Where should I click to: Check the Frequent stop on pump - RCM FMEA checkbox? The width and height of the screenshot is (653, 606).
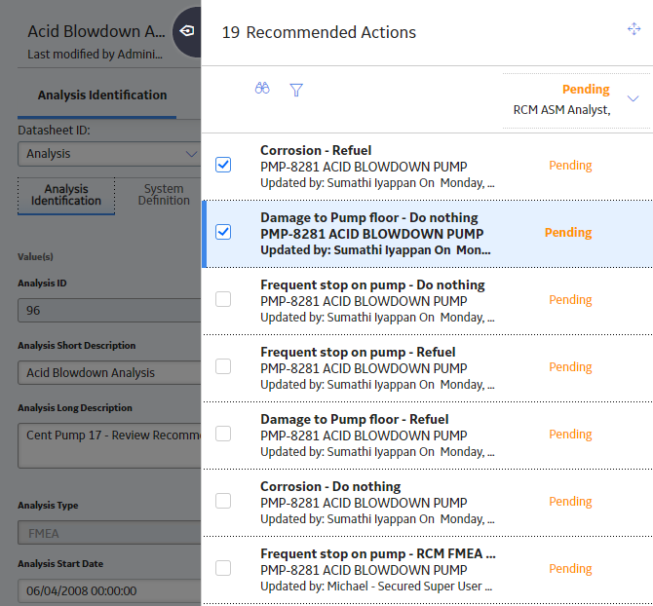click(x=223, y=568)
